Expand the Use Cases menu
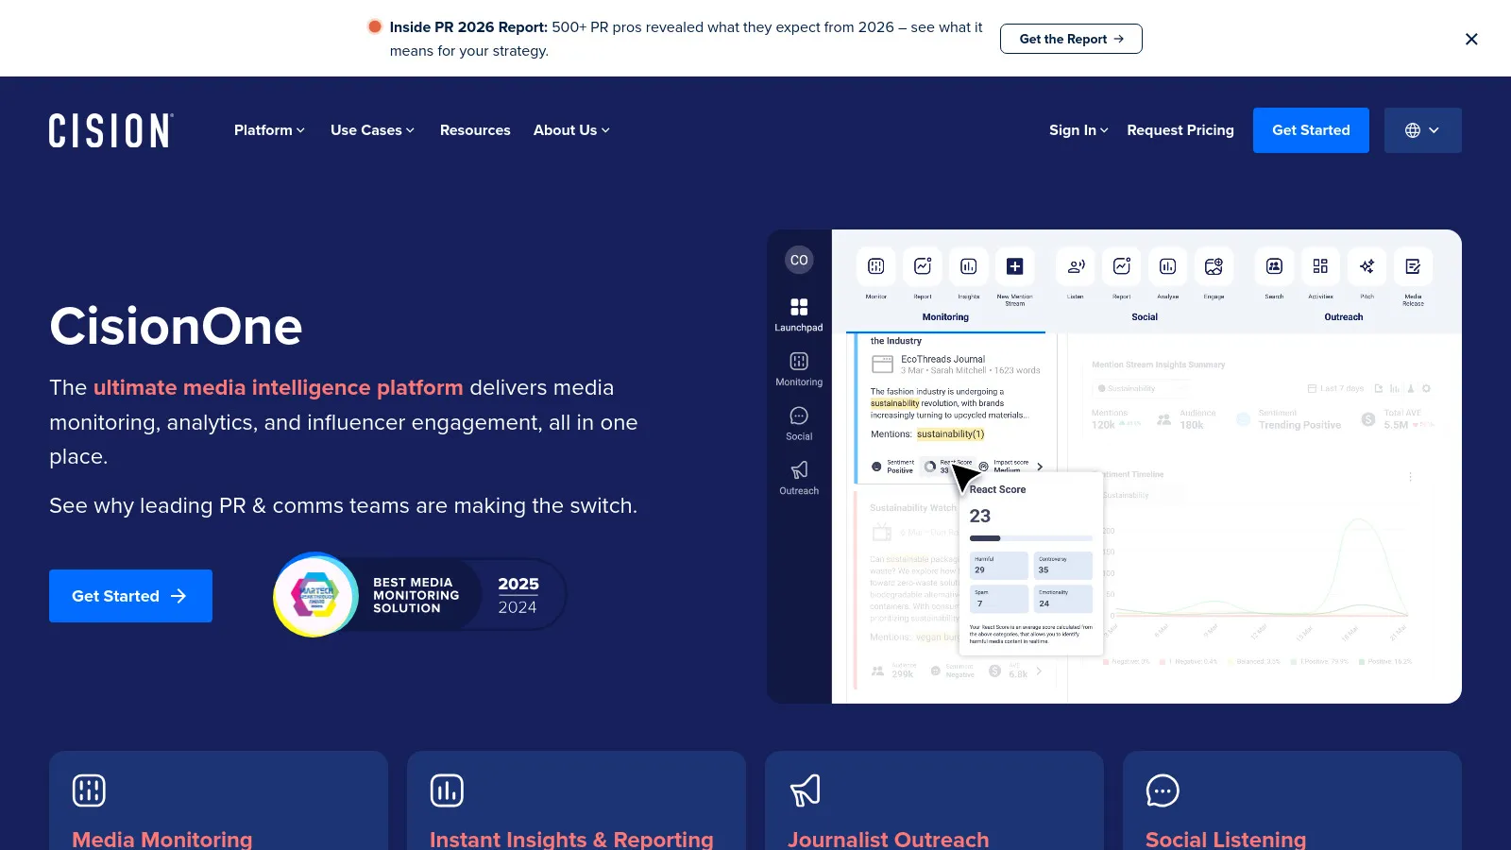This screenshot has height=850, width=1511. [x=371, y=130]
